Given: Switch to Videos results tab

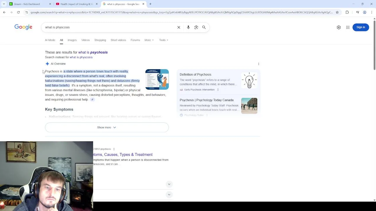Looking at the screenshot, I should point(85,40).
